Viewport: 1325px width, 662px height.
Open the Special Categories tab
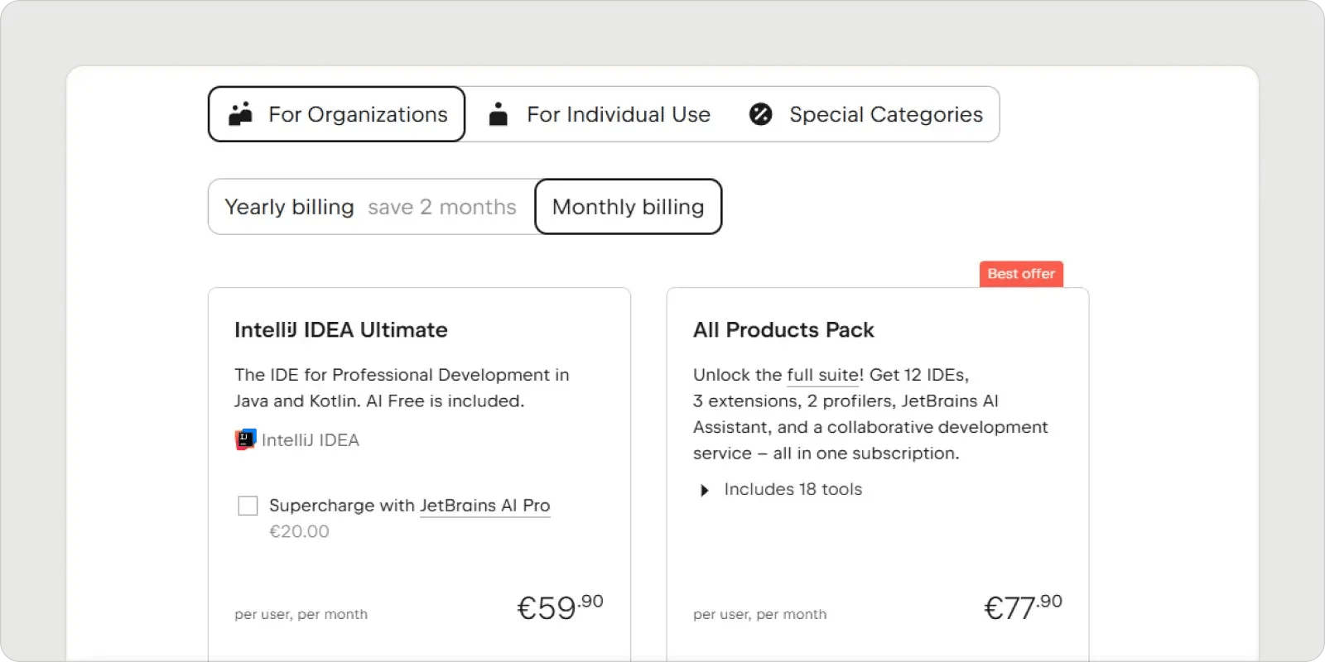click(865, 114)
